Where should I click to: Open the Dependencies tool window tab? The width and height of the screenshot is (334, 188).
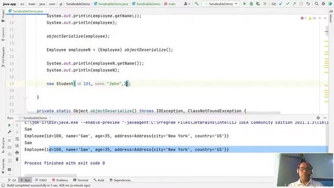tap(120, 180)
